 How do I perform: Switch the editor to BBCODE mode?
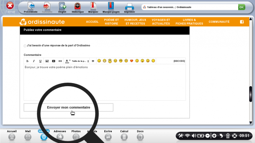179,61
